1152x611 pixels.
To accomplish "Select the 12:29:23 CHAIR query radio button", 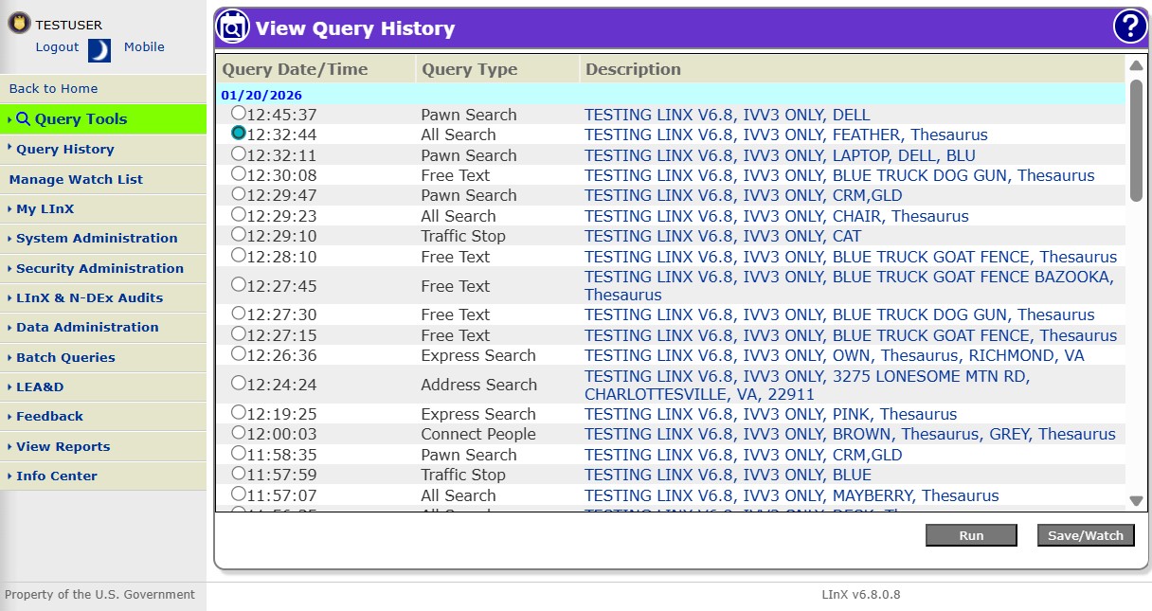I will pos(239,215).
